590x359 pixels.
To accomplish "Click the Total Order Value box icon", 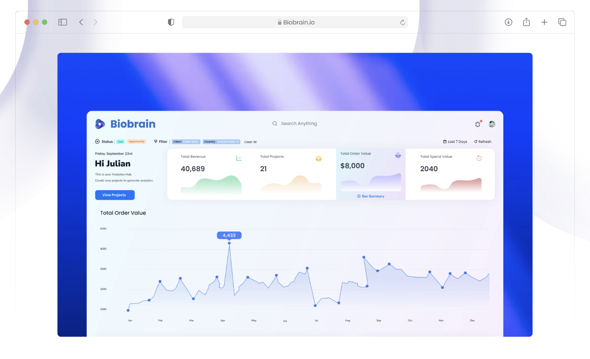I will point(398,155).
